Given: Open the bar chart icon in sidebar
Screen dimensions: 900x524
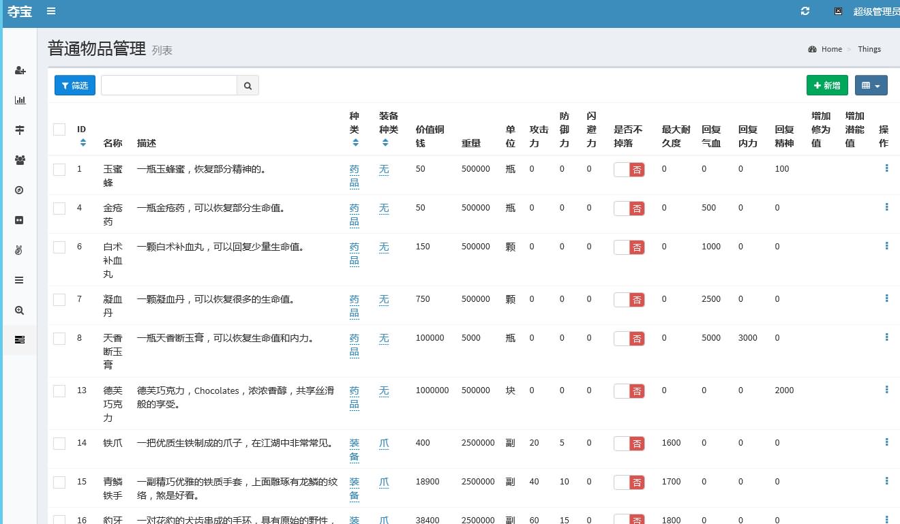Looking at the screenshot, I should click(20, 100).
